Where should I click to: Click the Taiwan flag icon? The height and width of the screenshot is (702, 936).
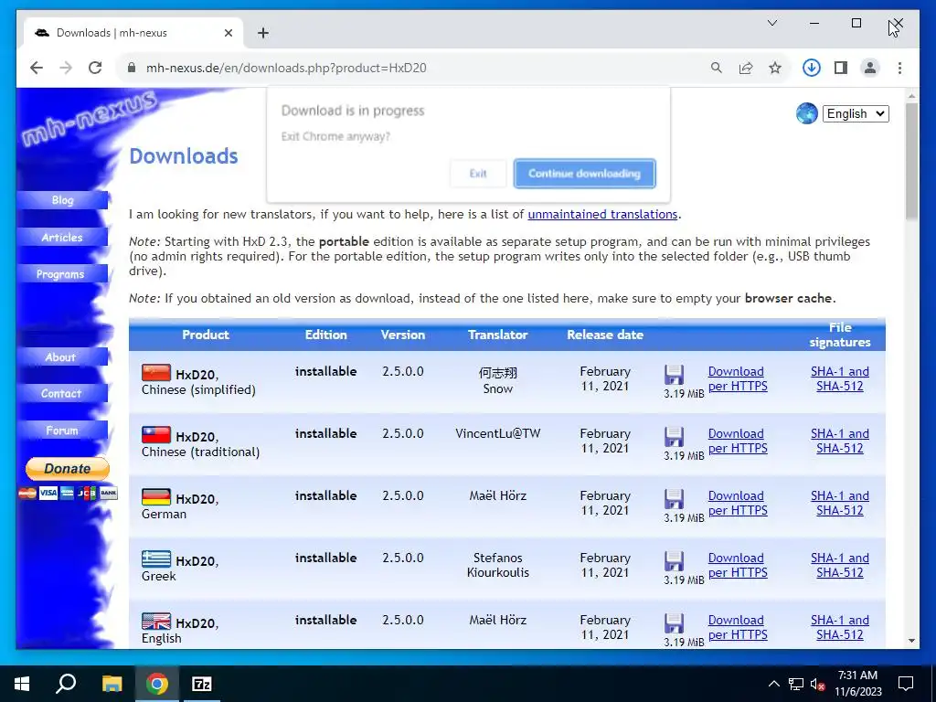pyautogui.click(x=156, y=434)
